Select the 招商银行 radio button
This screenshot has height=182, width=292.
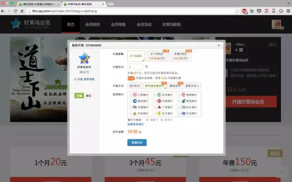tap(179, 95)
